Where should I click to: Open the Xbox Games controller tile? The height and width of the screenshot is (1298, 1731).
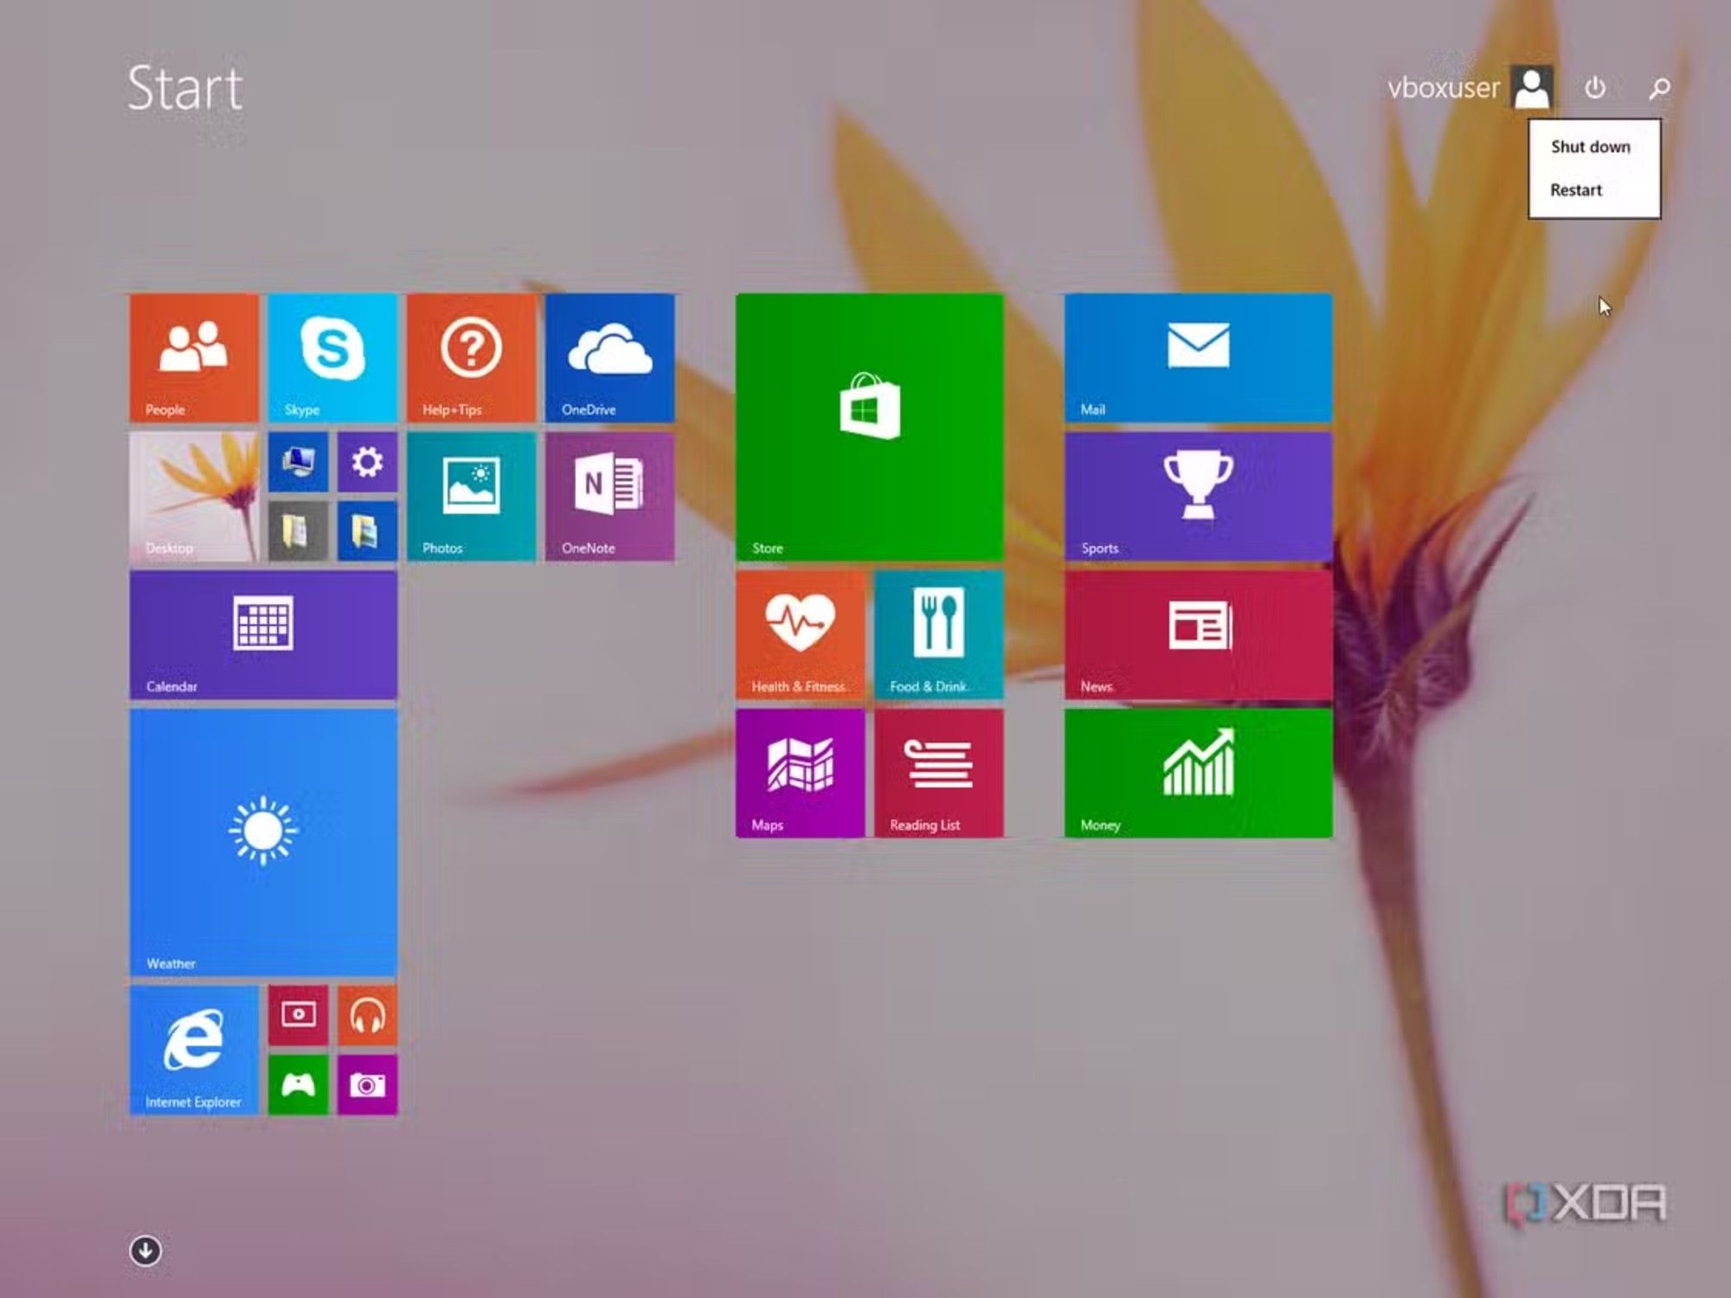[298, 1084]
